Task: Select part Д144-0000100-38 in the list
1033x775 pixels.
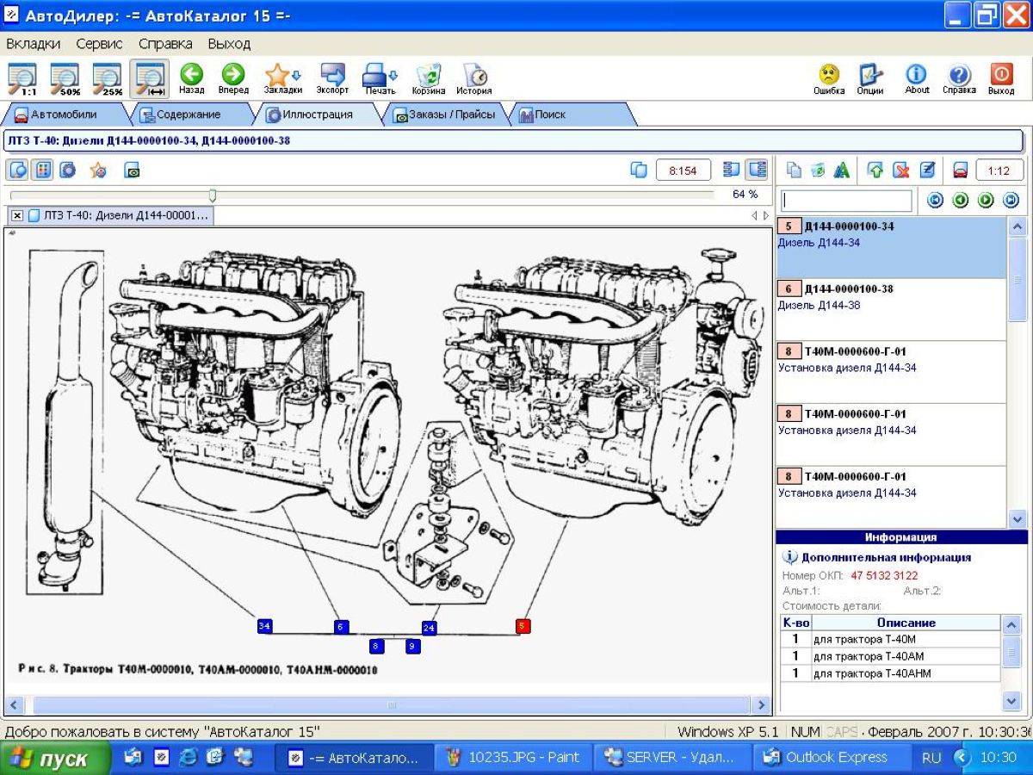Action: click(848, 289)
